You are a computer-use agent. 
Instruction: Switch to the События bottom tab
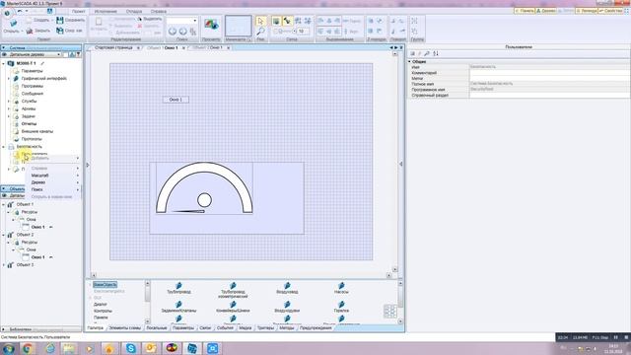pyautogui.click(x=225, y=328)
